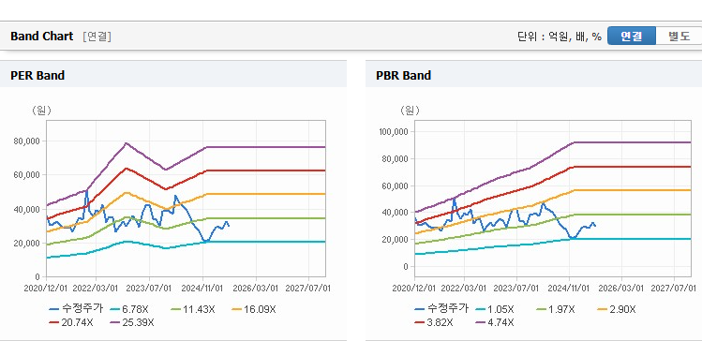Click the 40,000 y-axis label in PBR Band

pyautogui.click(x=396, y=213)
